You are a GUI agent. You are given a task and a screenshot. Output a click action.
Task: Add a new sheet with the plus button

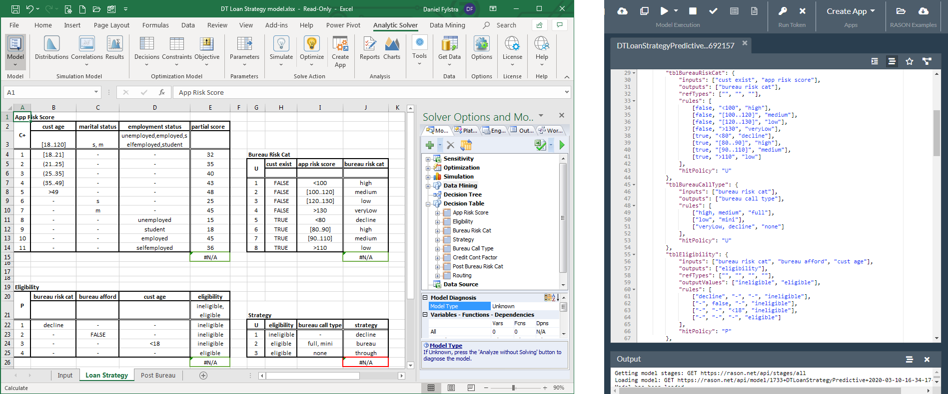click(203, 376)
